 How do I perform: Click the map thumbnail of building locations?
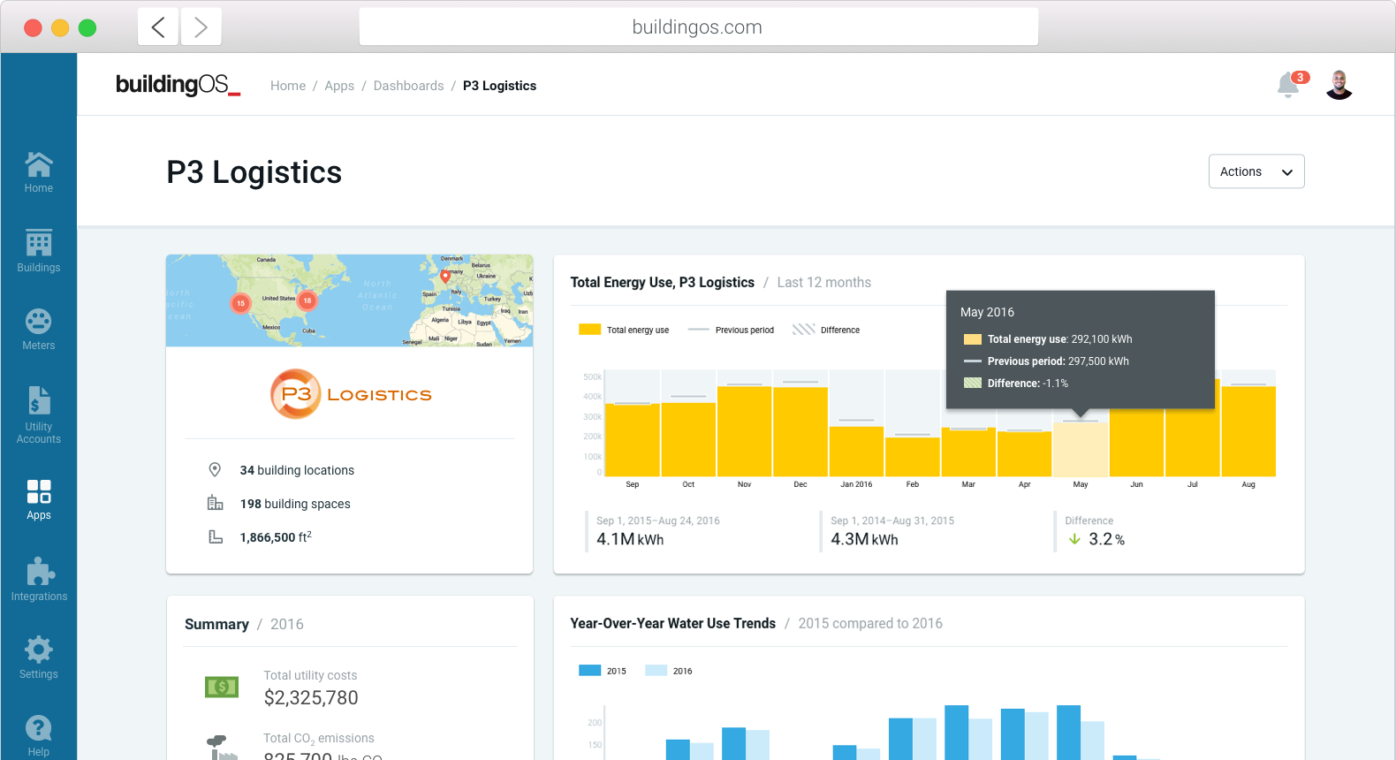[350, 300]
